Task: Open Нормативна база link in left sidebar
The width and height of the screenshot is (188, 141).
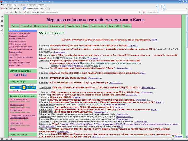Action: tap(16, 52)
